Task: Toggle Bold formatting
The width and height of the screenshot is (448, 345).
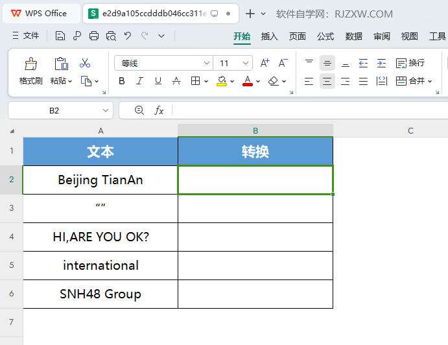Action: click(x=122, y=81)
